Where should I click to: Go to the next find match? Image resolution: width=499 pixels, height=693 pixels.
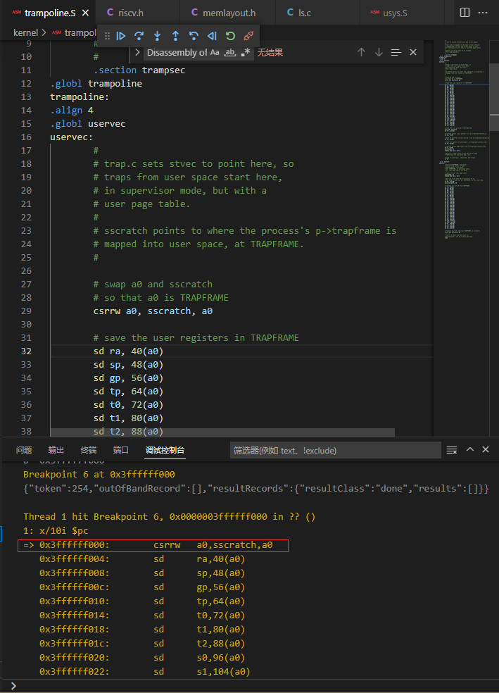pyautogui.click(x=379, y=52)
